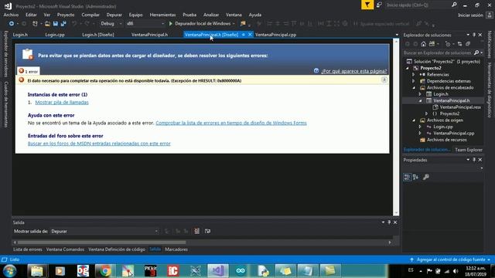Click Mostrar pila de llamadas link
The width and height of the screenshot is (495, 278).
coord(62,102)
